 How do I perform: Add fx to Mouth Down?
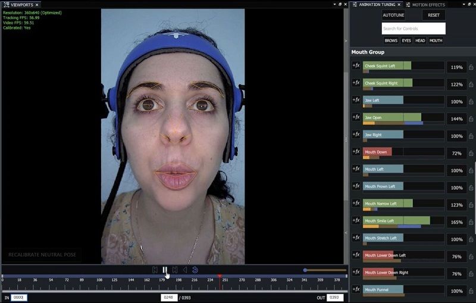click(x=356, y=151)
